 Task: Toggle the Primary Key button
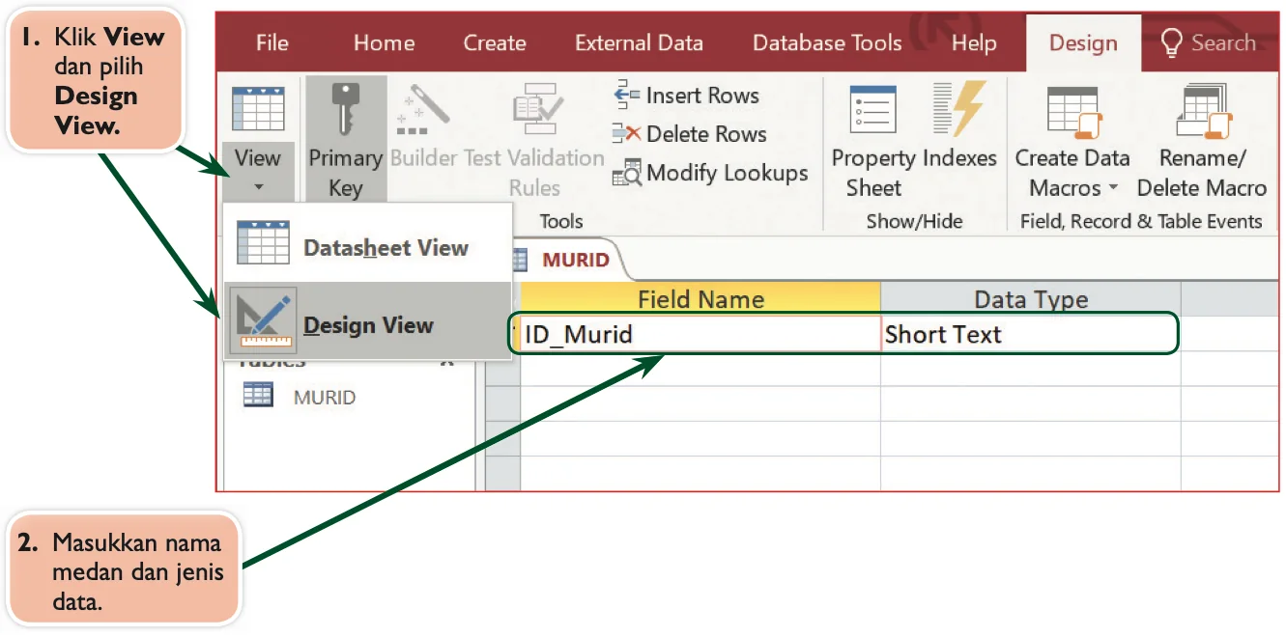pos(345,139)
